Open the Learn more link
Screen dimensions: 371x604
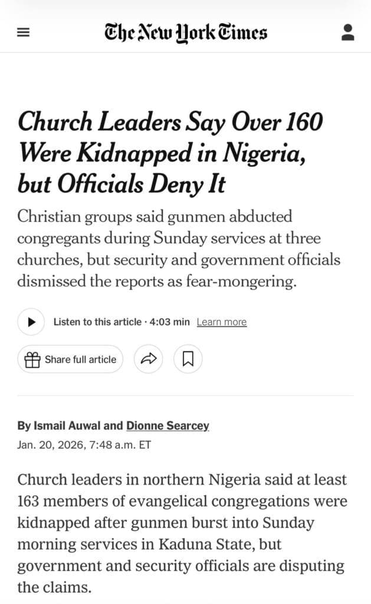221,322
